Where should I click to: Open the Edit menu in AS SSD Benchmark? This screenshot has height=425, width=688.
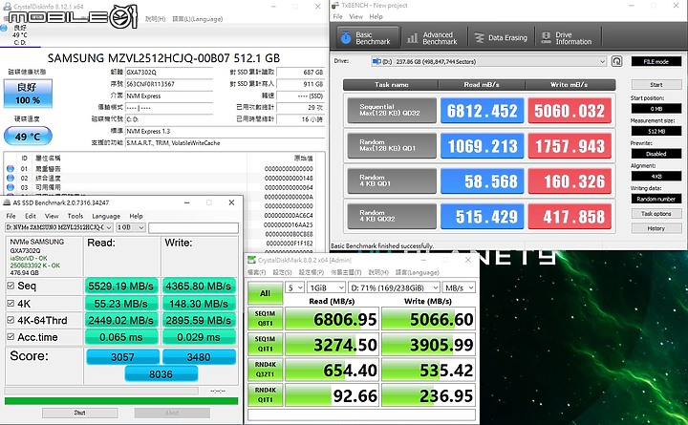31,216
